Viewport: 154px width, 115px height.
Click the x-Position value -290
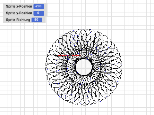[39, 6]
